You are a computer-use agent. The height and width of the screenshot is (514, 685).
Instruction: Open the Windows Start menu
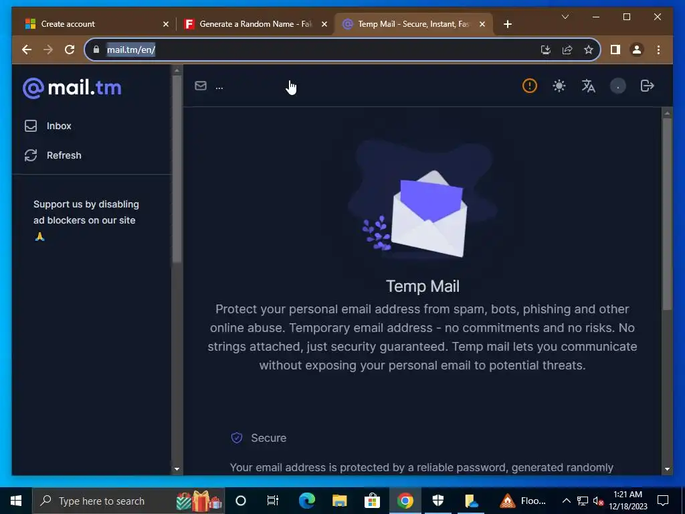coord(16,501)
